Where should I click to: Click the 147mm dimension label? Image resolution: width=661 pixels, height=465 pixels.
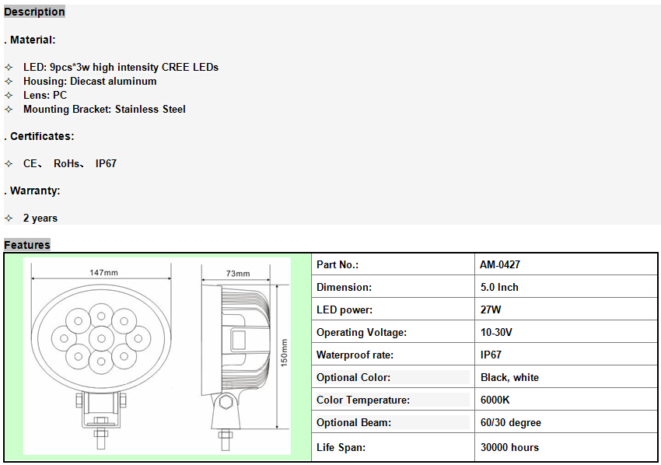tap(103, 273)
